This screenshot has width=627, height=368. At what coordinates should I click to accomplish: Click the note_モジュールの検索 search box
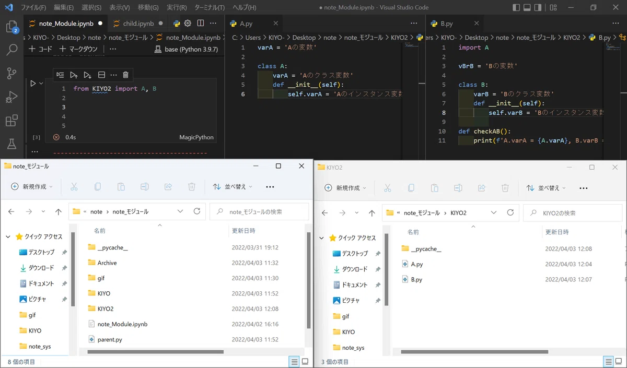(259, 211)
